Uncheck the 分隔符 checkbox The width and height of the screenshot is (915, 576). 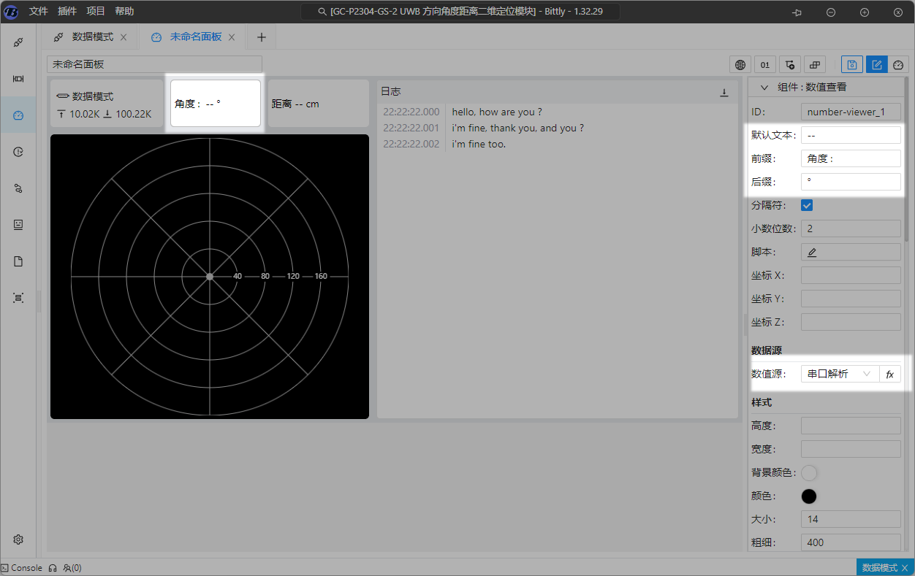807,205
